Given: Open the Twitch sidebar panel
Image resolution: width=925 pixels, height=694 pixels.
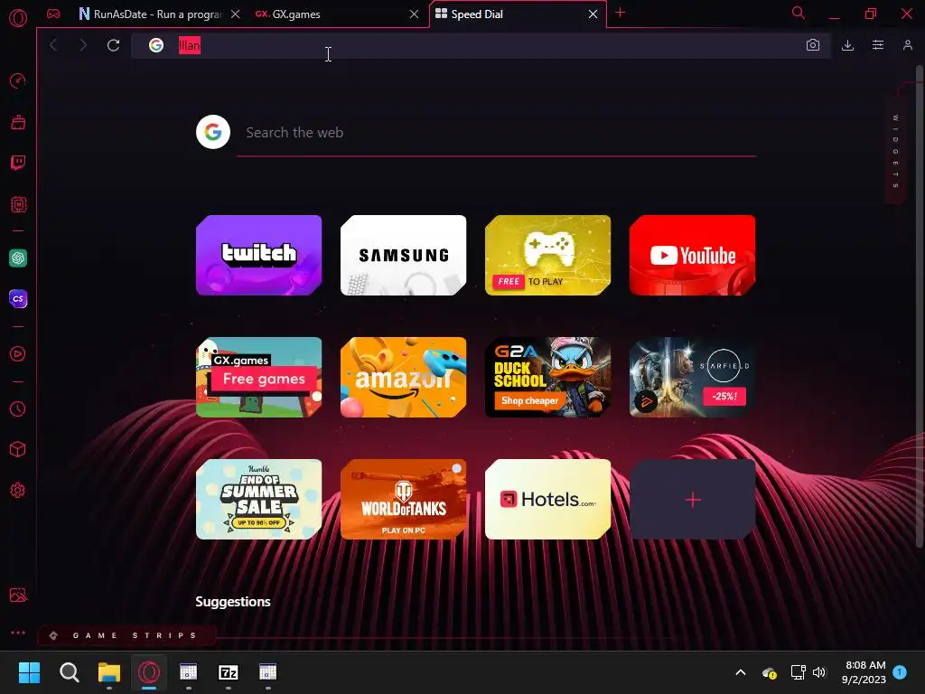Looking at the screenshot, I should tap(18, 163).
